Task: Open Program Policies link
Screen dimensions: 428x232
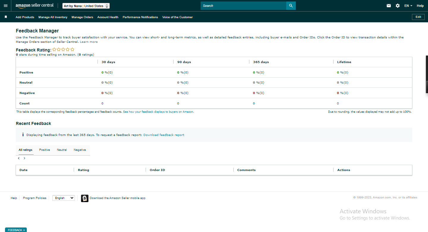Action: point(35,198)
